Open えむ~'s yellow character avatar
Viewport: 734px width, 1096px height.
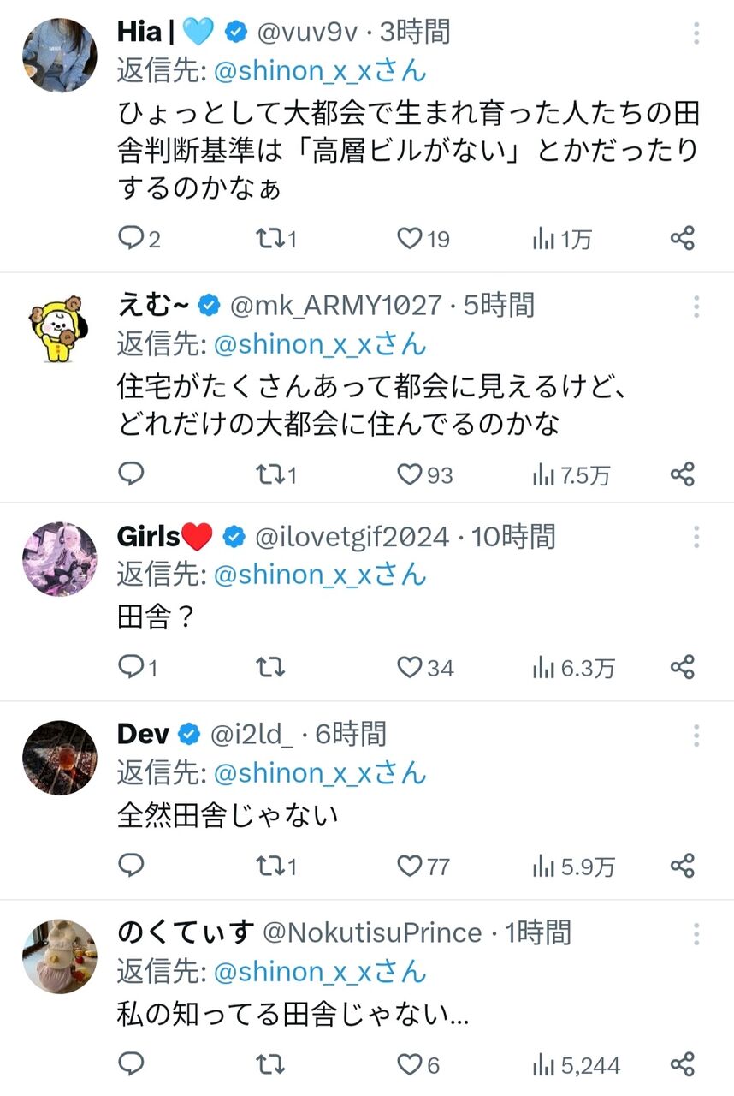pyautogui.click(x=59, y=328)
